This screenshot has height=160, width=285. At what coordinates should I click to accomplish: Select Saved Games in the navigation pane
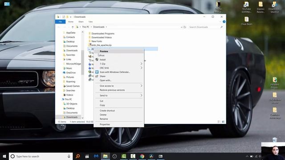pyautogui.click(x=73, y=86)
